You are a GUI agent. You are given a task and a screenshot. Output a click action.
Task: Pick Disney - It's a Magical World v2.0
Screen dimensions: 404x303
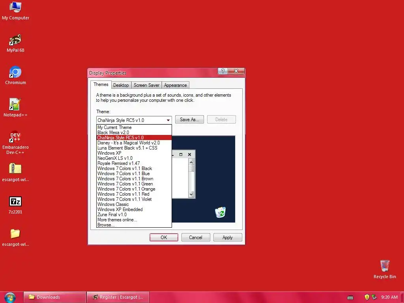(134, 143)
